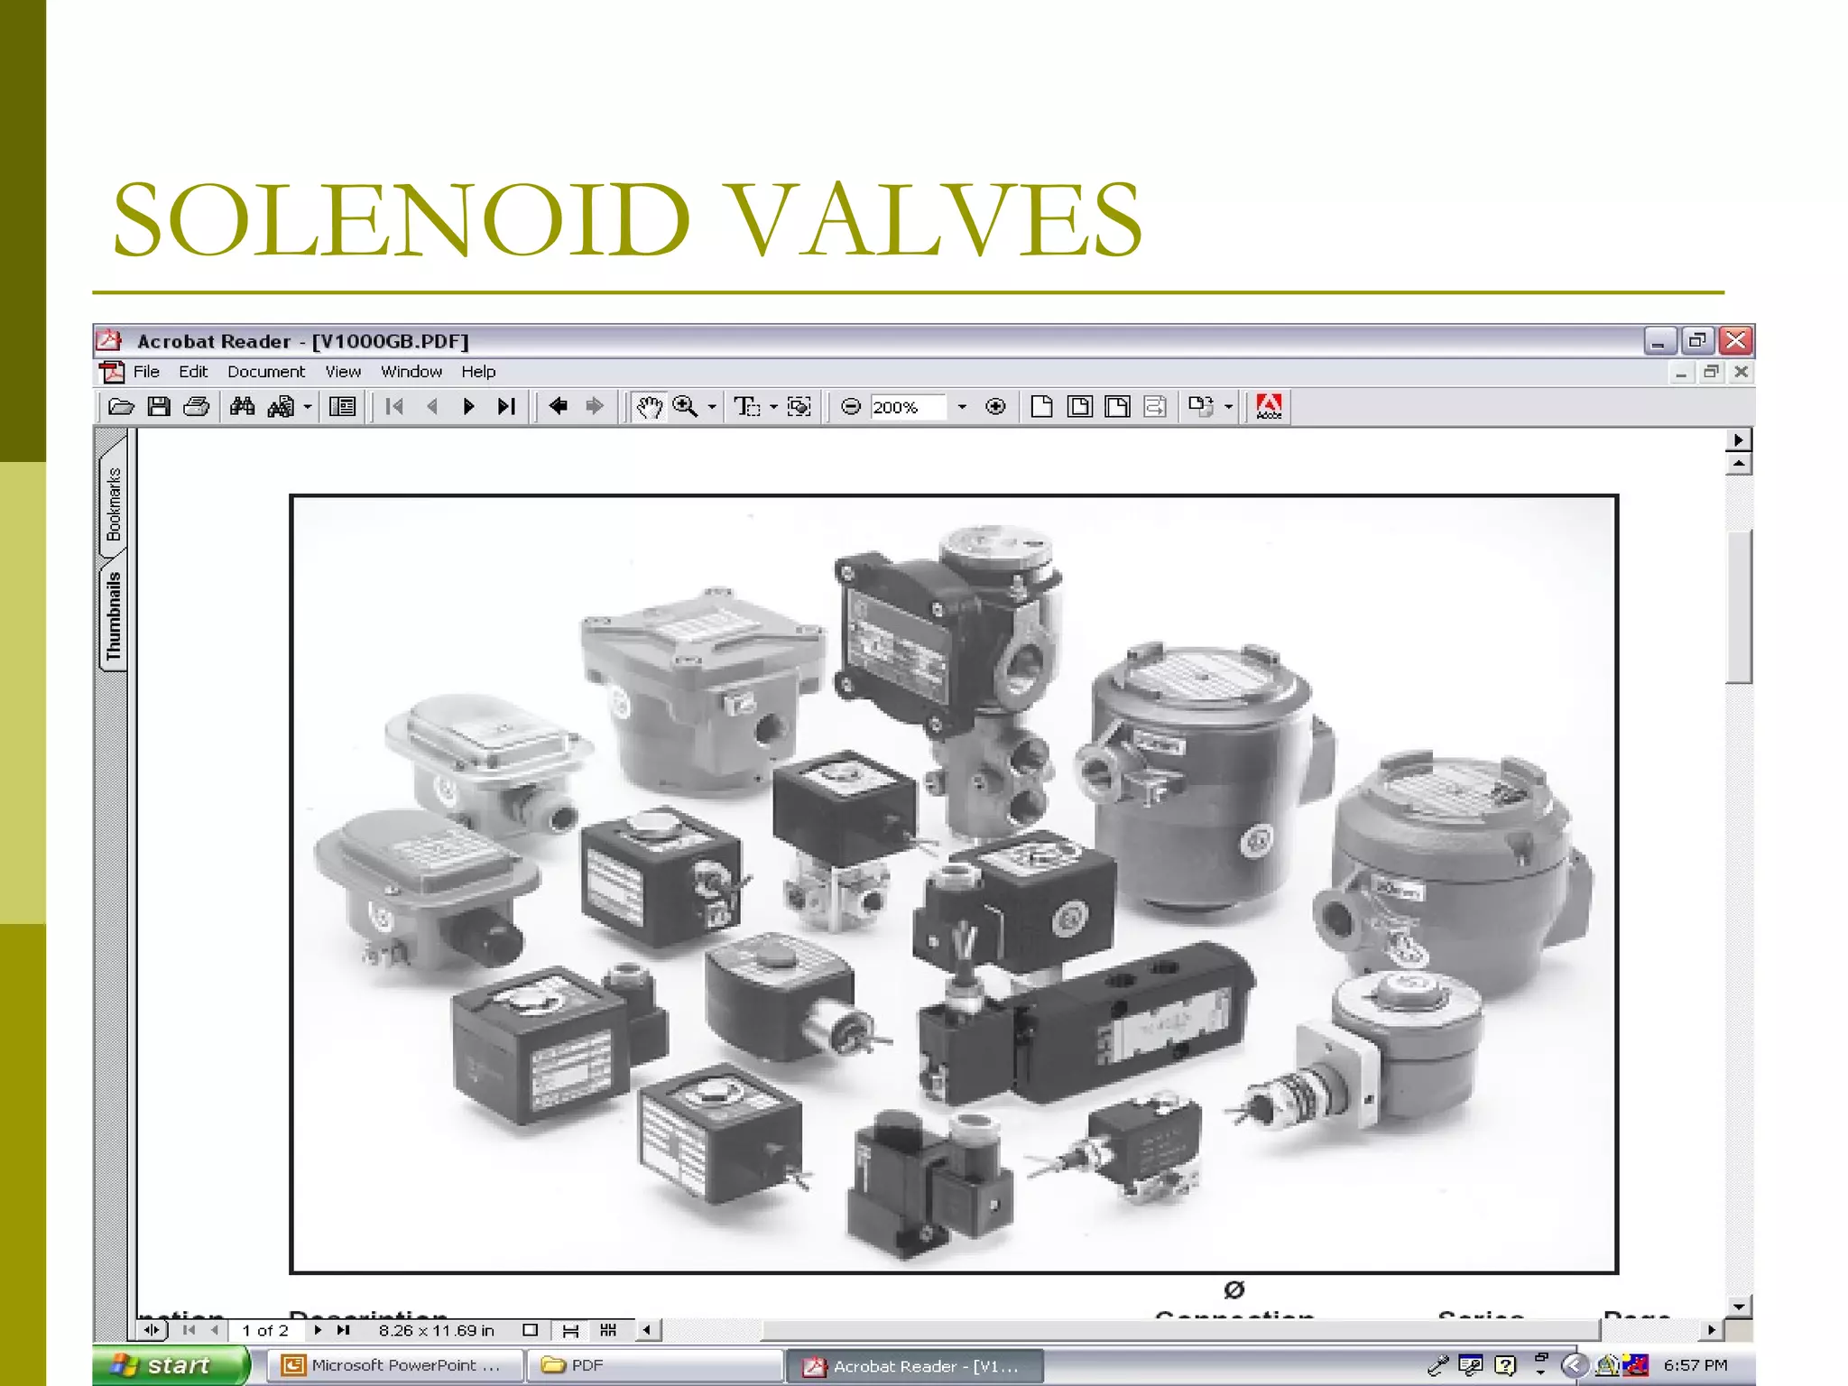
Task: Expand the Rotate view dropdown arrow
Action: (1228, 407)
